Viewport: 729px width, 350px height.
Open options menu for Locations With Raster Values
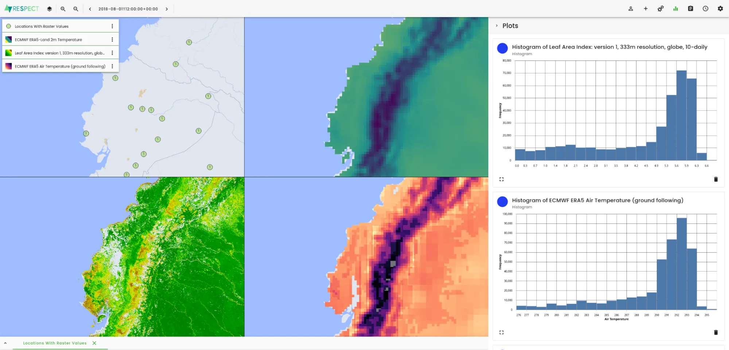click(x=112, y=26)
